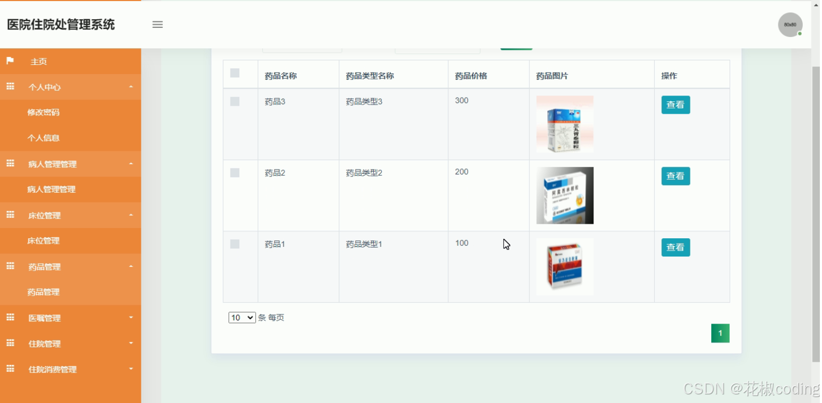Tick the checkbox for 药品1 row
The height and width of the screenshot is (403, 822).
tap(234, 244)
